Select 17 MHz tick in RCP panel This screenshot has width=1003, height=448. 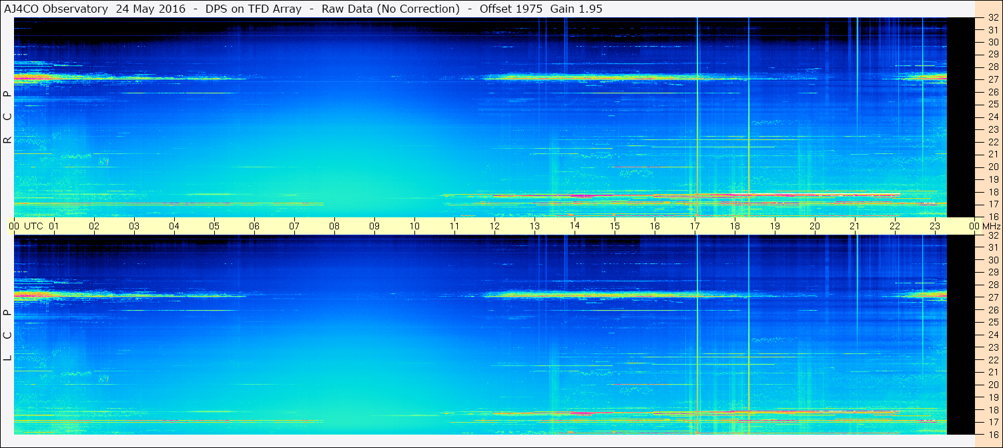[993, 204]
